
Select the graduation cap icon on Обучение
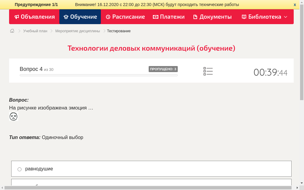(66, 17)
